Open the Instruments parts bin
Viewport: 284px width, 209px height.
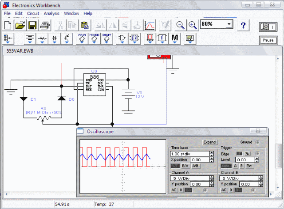click(190, 38)
